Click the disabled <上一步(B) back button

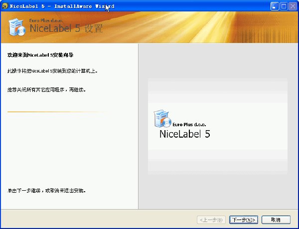tap(211, 220)
